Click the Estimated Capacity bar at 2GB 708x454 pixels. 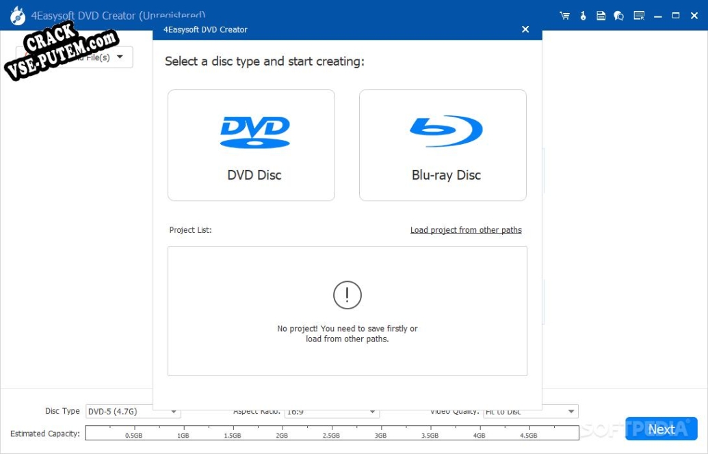[x=282, y=432]
